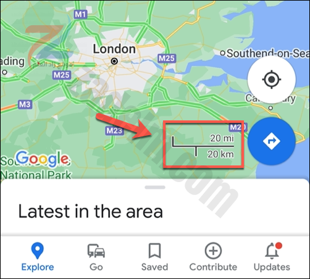The image size is (310, 279).
Task: Select the London city marker dot
Action: 114,61
